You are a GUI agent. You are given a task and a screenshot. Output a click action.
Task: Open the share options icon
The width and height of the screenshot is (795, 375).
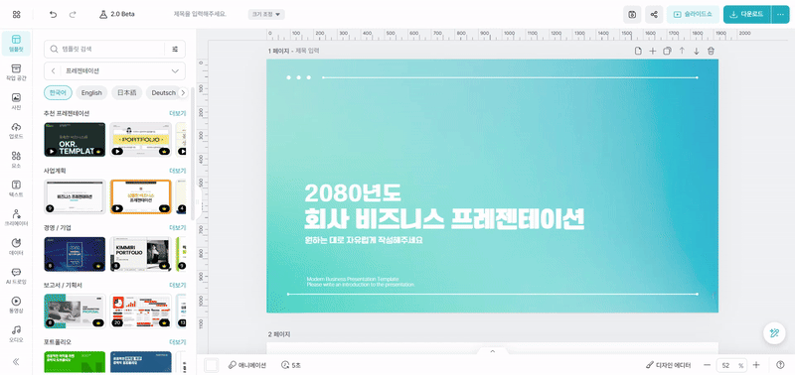[x=654, y=15]
